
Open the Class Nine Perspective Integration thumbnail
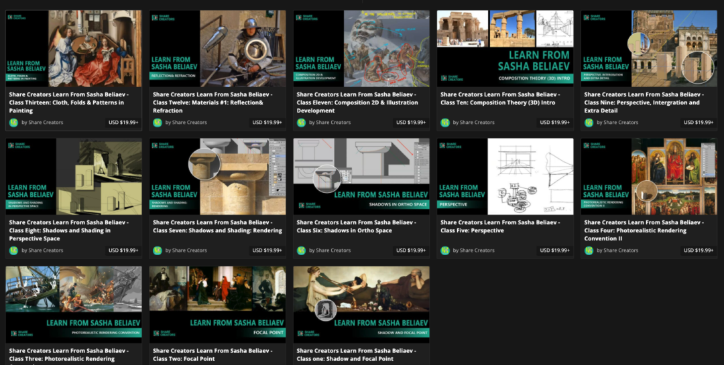pos(649,48)
